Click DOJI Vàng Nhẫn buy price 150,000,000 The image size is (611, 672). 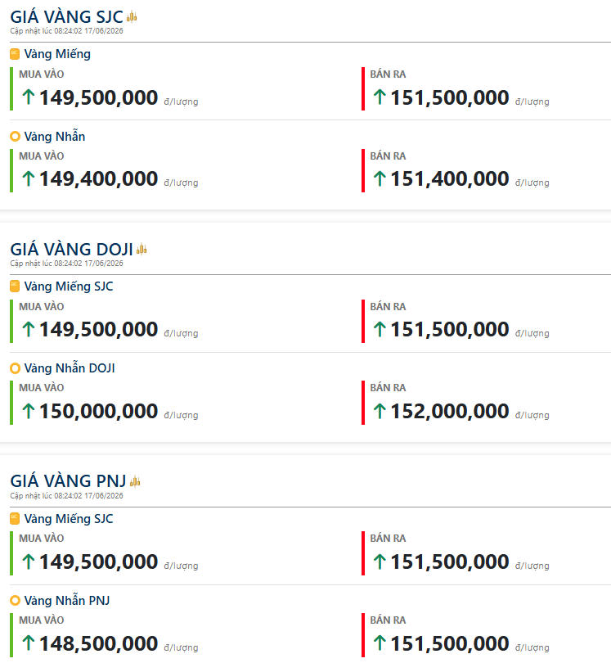(x=98, y=411)
